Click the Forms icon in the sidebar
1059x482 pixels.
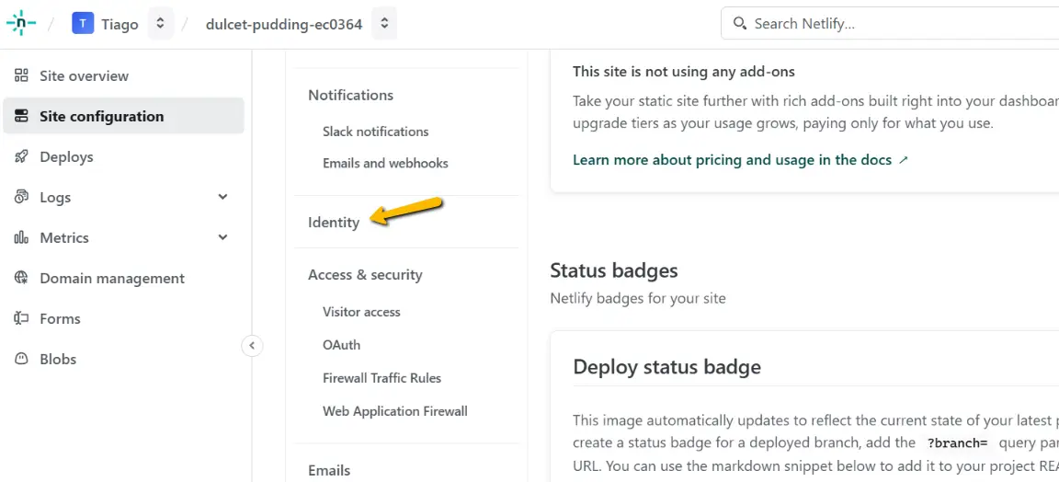(x=22, y=318)
